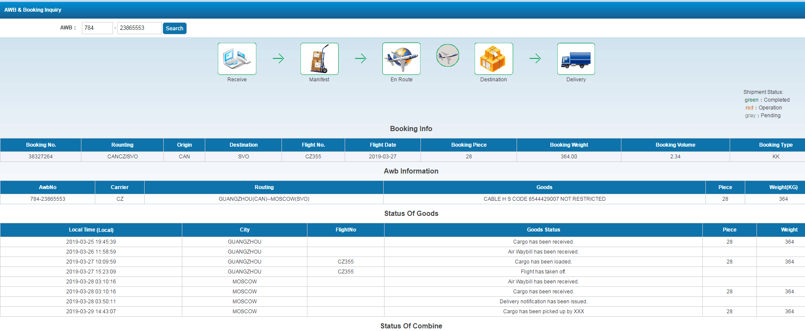This screenshot has width=805, height=331.
Task: Click the Delivery blue truck icon
Action: pos(576,59)
